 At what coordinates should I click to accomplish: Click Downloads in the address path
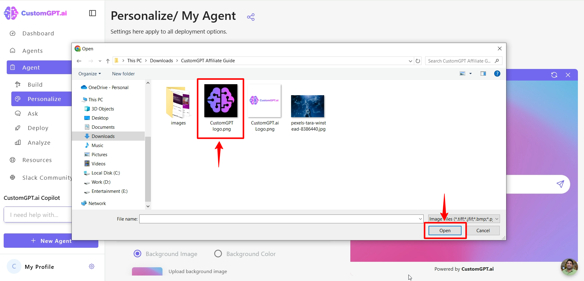(x=161, y=61)
